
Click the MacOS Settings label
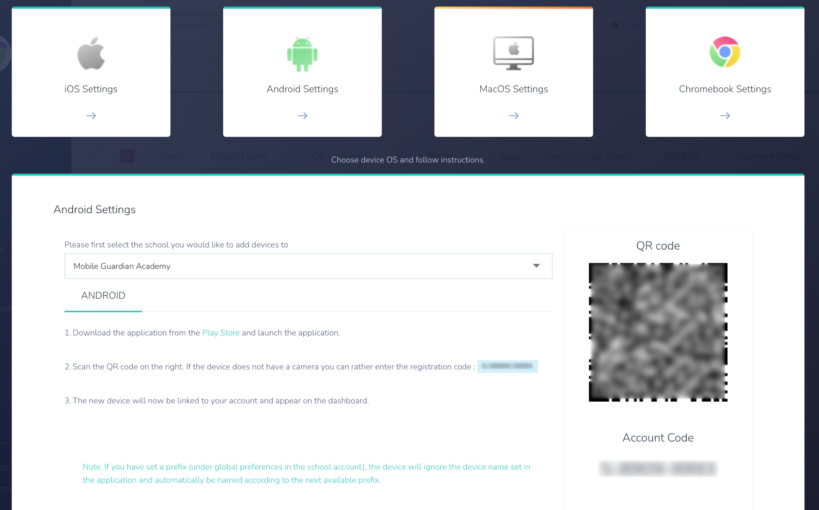[513, 89]
